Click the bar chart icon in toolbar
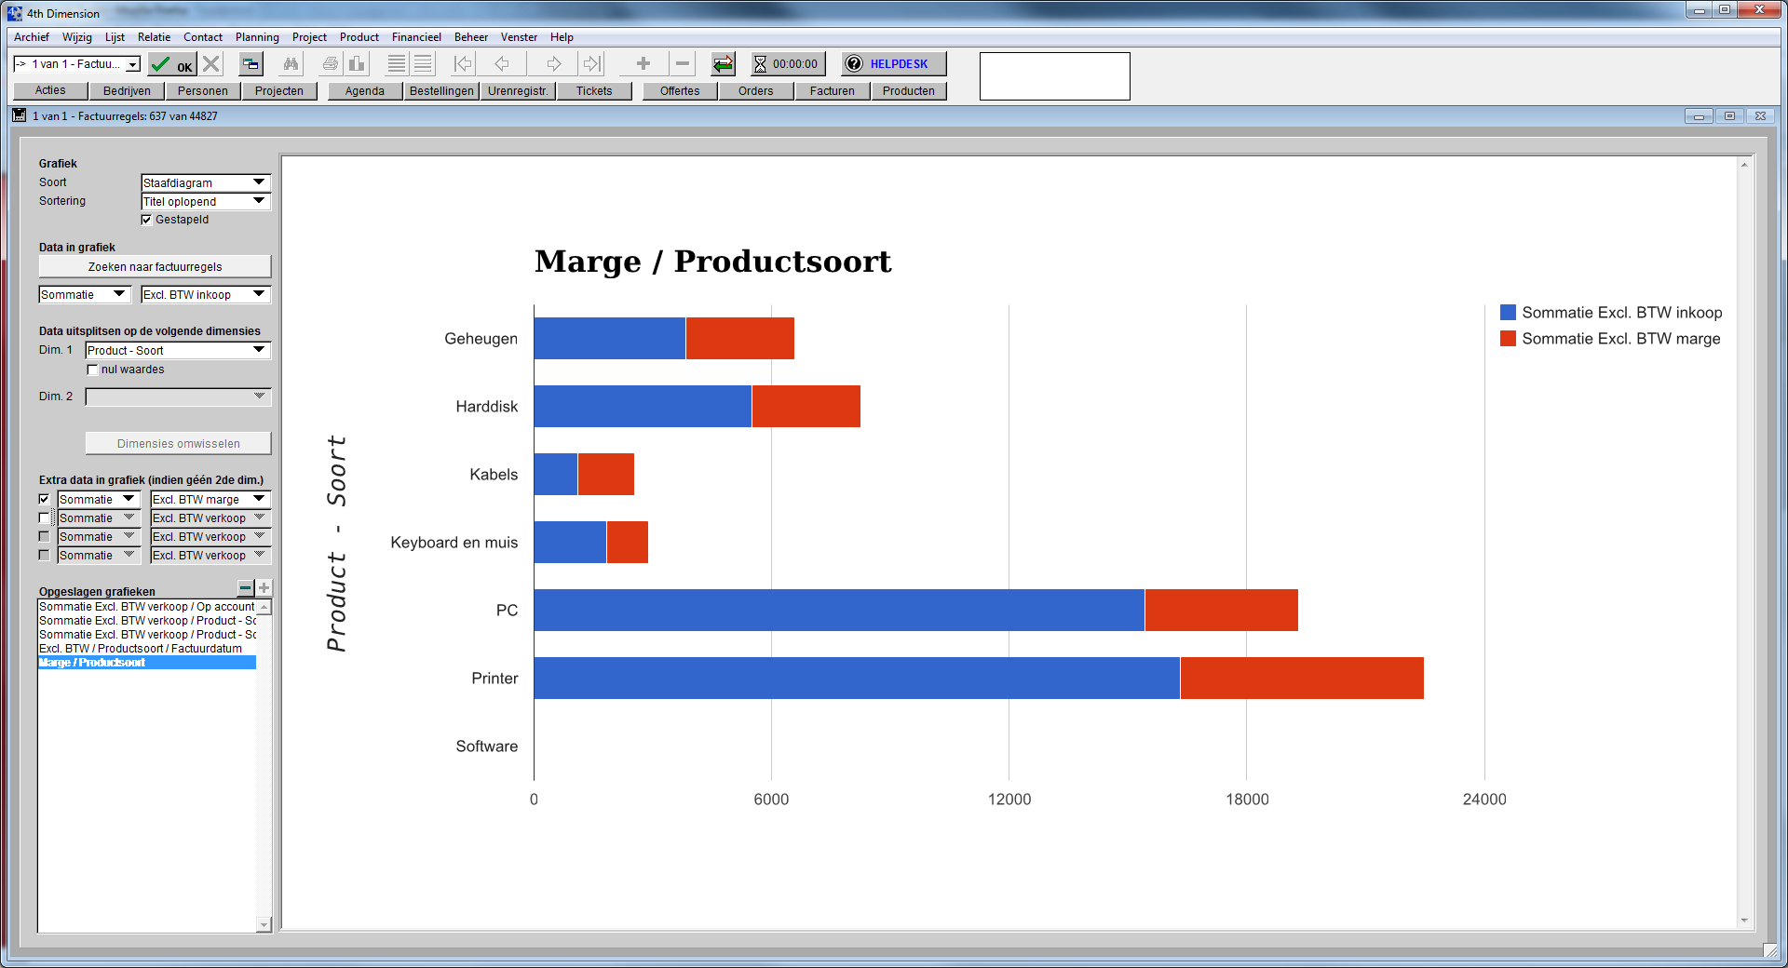The image size is (1788, 968). [x=357, y=64]
